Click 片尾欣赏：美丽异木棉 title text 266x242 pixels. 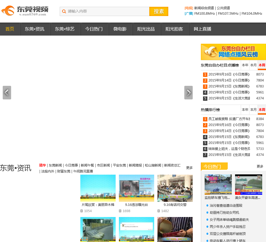[x=98, y=205]
